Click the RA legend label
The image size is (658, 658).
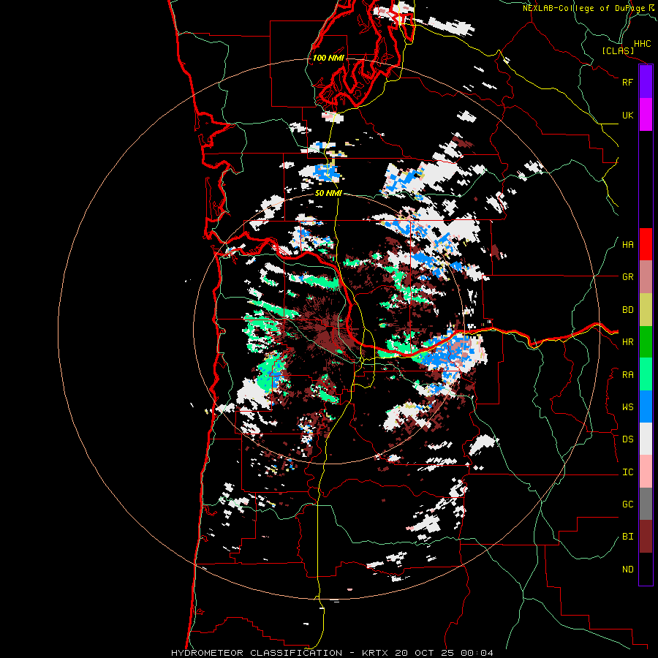(628, 375)
